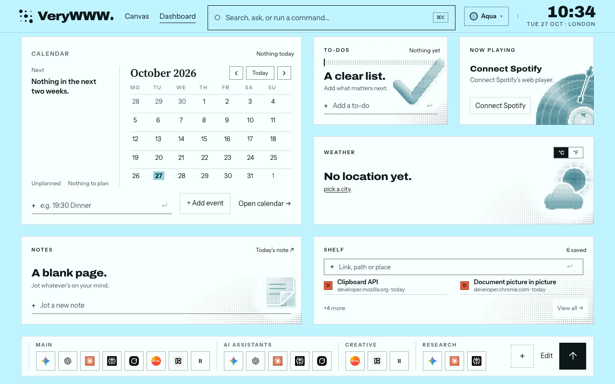Go to next month in calendar
Image resolution: width=615 pixels, height=384 pixels.
(x=284, y=73)
